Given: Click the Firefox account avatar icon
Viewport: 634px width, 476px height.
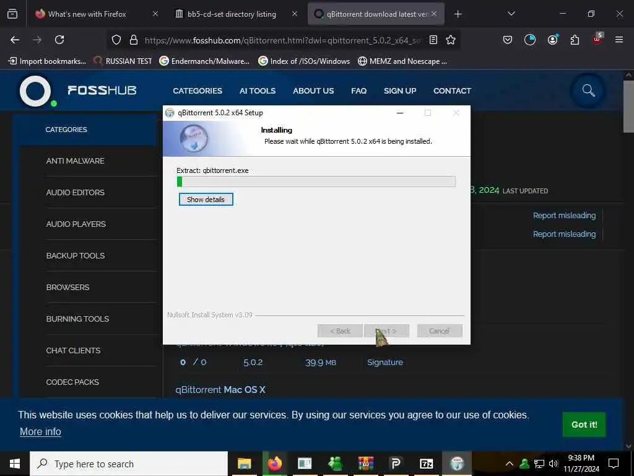Looking at the screenshot, I should coord(552,40).
